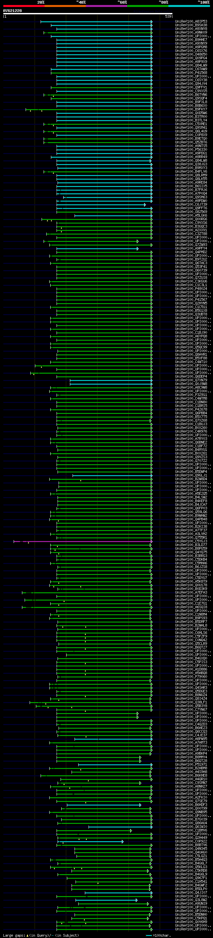Click the green ~80% identity legend segment
This screenshot has width=213, height=938.
[x=148, y=6]
